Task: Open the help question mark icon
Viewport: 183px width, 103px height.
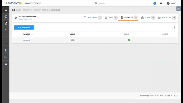Action: click(155, 3)
